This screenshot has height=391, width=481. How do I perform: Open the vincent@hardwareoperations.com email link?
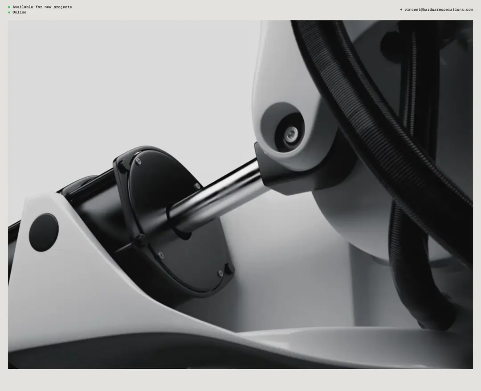[x=439, y=9]
